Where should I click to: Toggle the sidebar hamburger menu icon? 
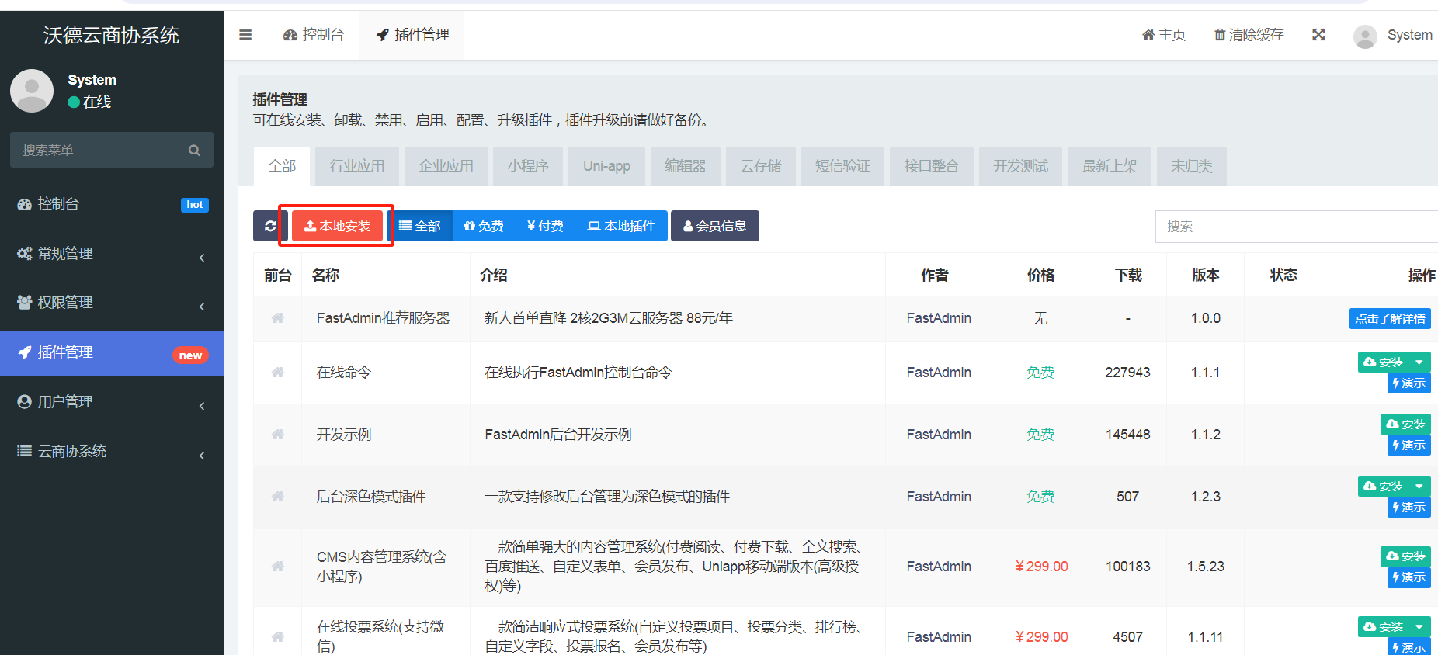(245, 35)
